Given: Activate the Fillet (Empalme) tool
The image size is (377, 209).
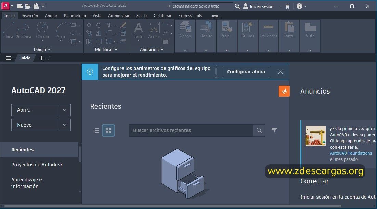Looking at the screenshot, I should (109, 33).
